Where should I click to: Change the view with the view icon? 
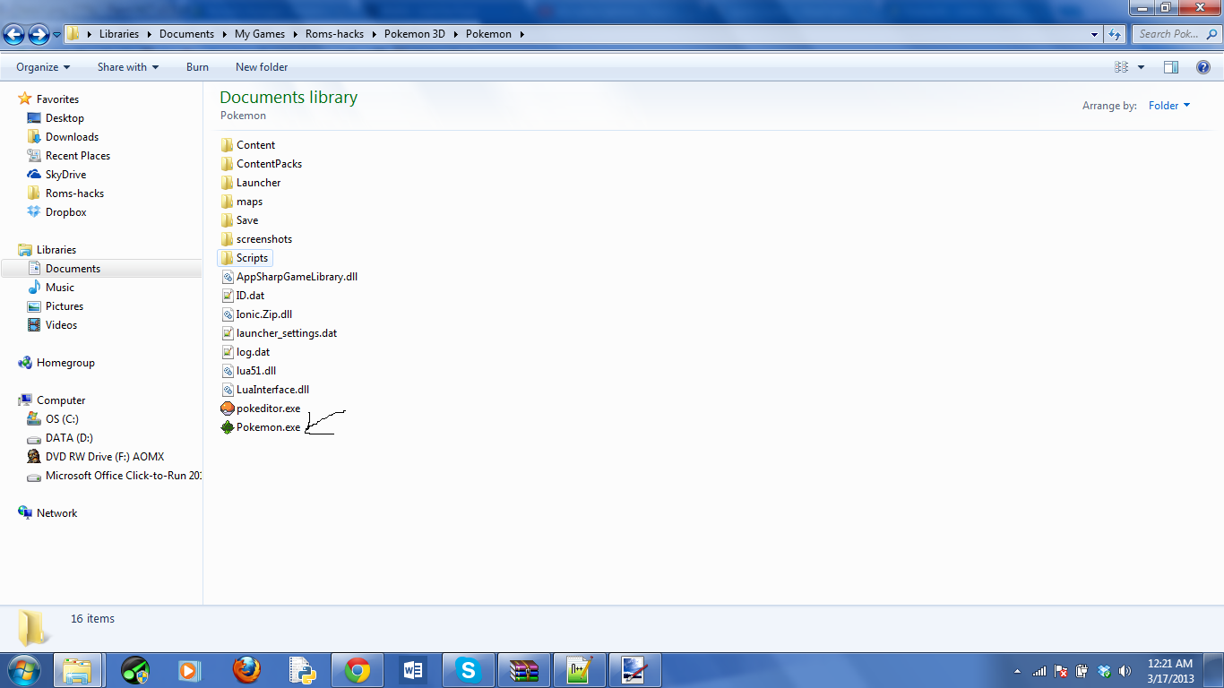(1121, 67)
